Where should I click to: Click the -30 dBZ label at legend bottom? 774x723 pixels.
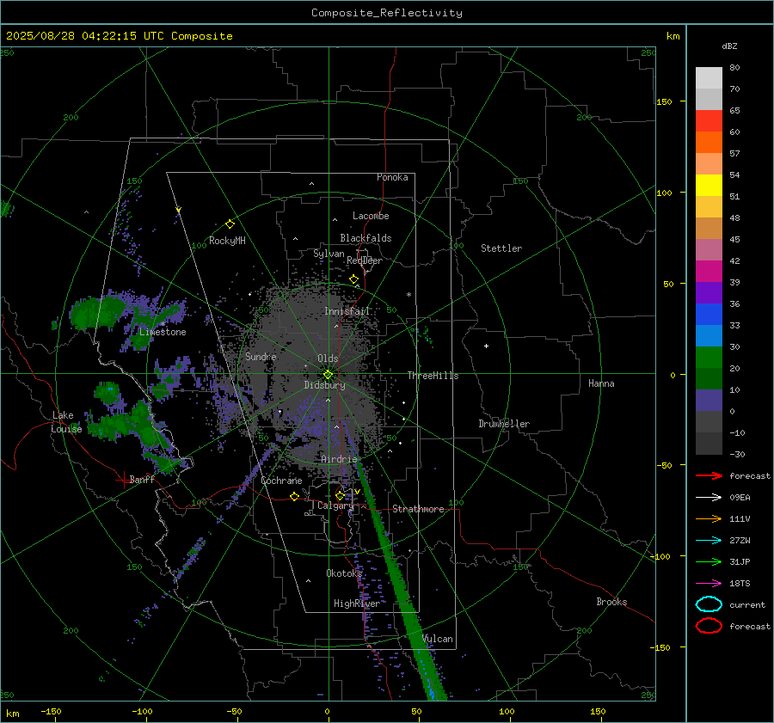[x=737, y=454]
